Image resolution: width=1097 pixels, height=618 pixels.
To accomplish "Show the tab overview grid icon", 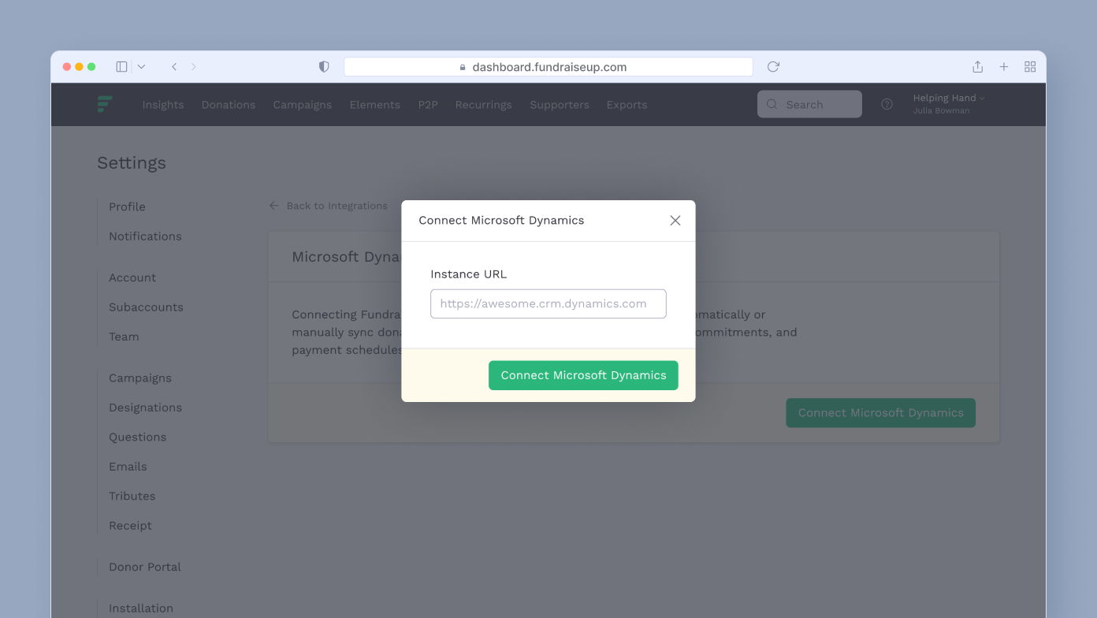I will click(1030, 67).
